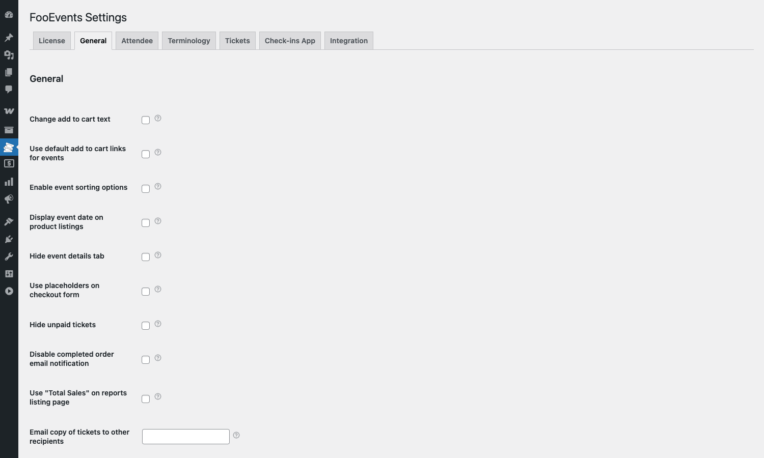Check Use "Total Sales" on reports listing

pyautogui.click(x=146, y=399)
